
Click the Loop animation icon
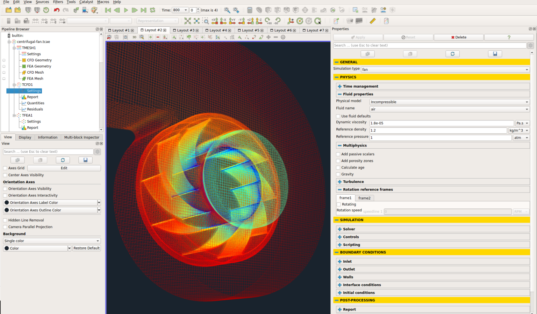point(152,10)
